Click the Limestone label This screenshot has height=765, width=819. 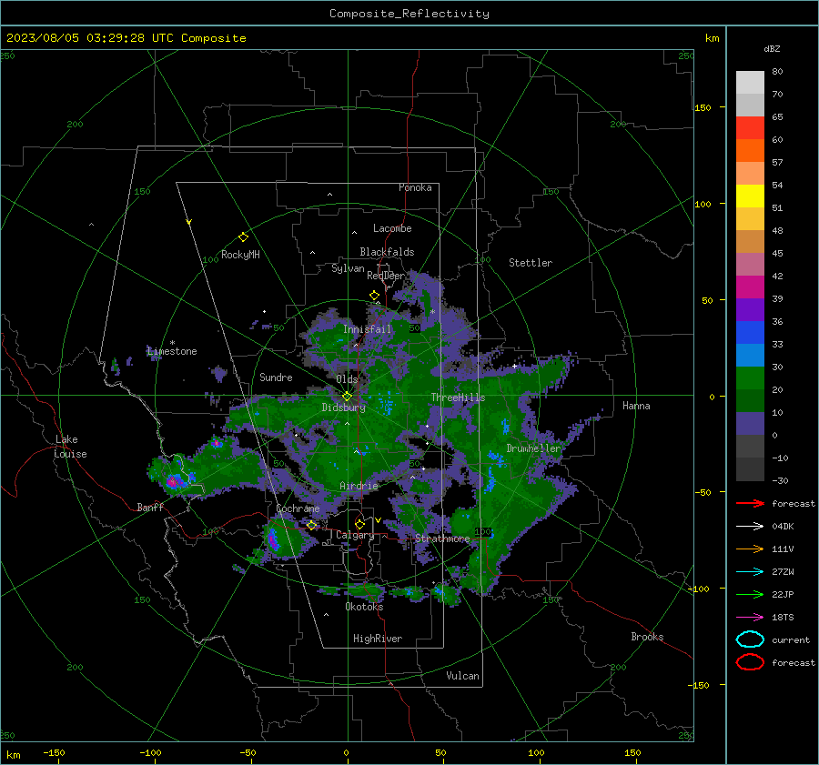tap(172, 351)
